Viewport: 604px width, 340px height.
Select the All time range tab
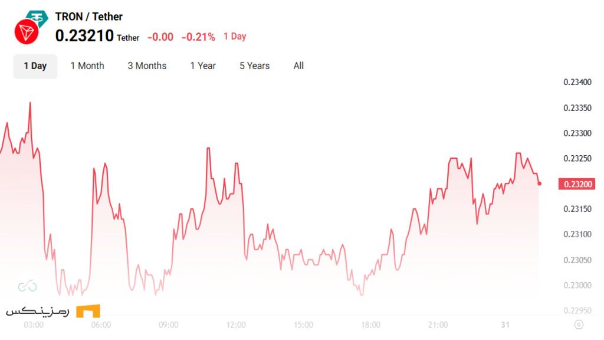coord(298,66)
